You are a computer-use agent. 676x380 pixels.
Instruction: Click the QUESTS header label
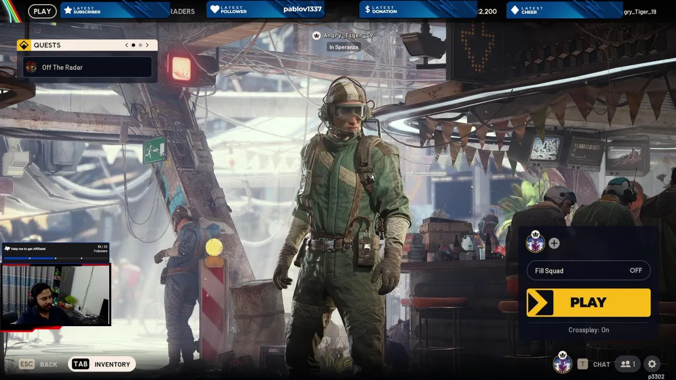[x=47, y=45]
